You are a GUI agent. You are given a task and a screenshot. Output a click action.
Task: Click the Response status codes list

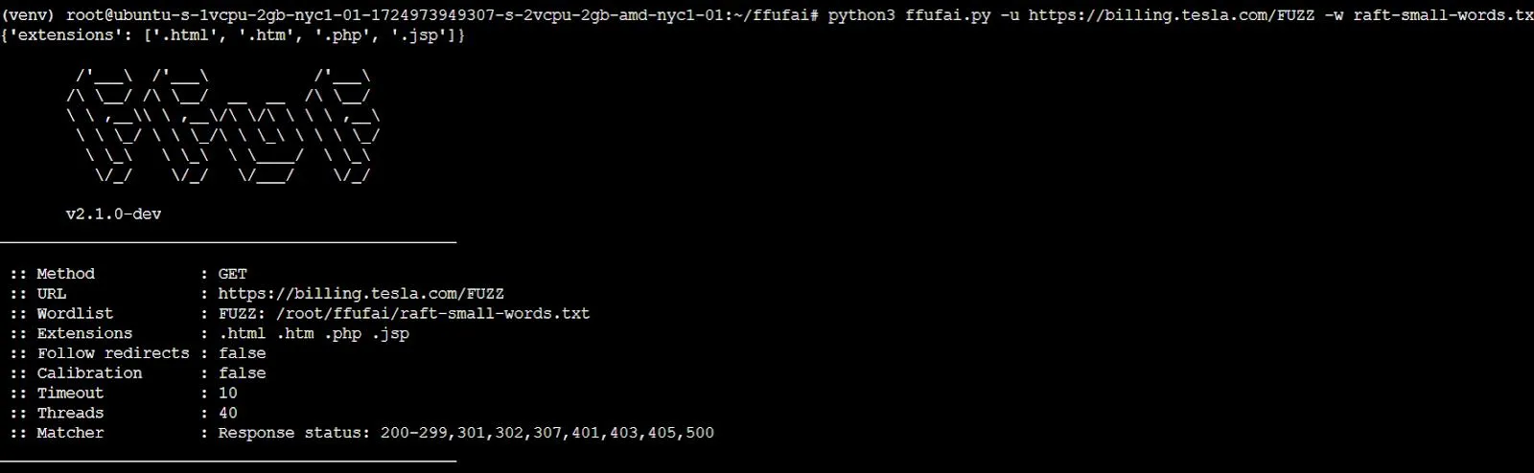546,433
